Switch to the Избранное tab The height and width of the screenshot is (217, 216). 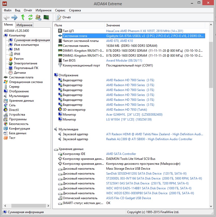pyautogui.click(x=24, y=25)
